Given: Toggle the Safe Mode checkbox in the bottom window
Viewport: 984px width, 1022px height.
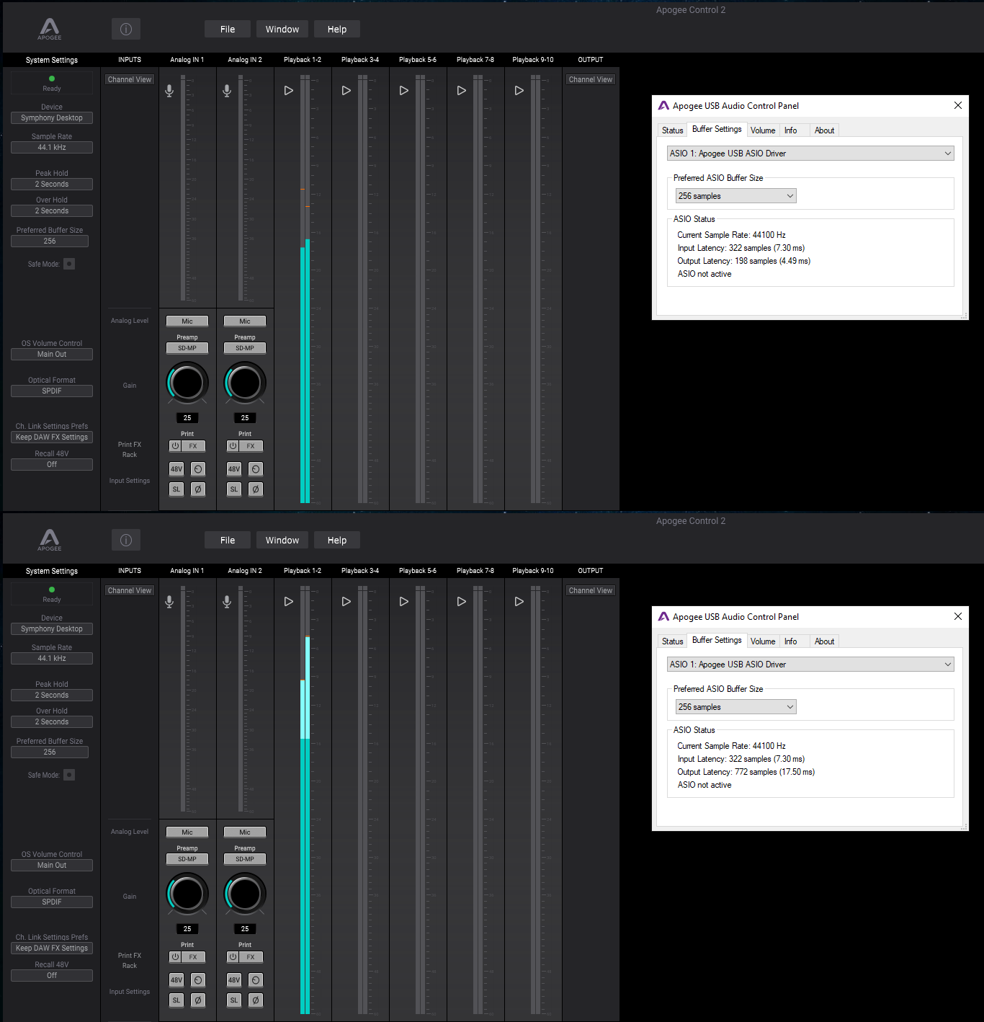Looking at the screenshot, I should [69, 775].
